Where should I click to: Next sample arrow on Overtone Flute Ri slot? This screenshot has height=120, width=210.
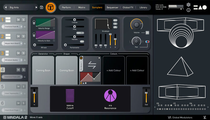[21, 26]
